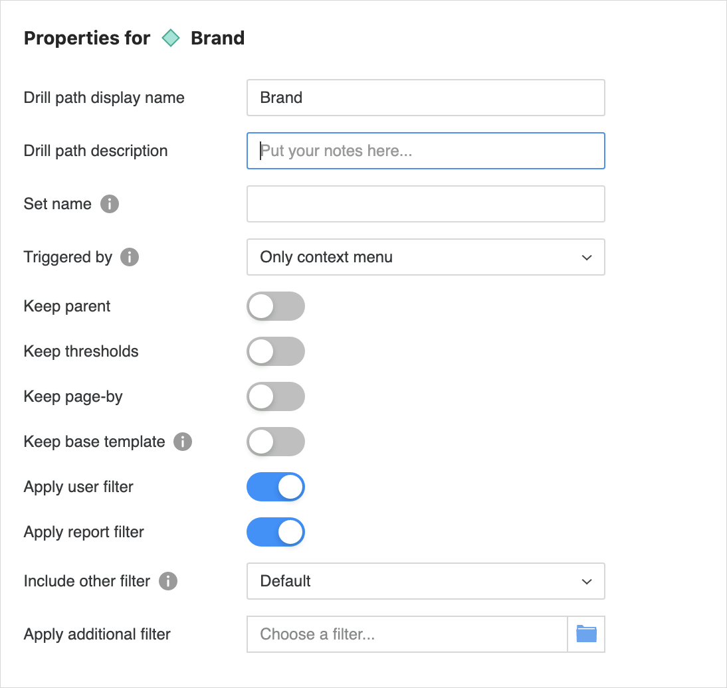Click the chevron on Only context menu

[586, 257]
